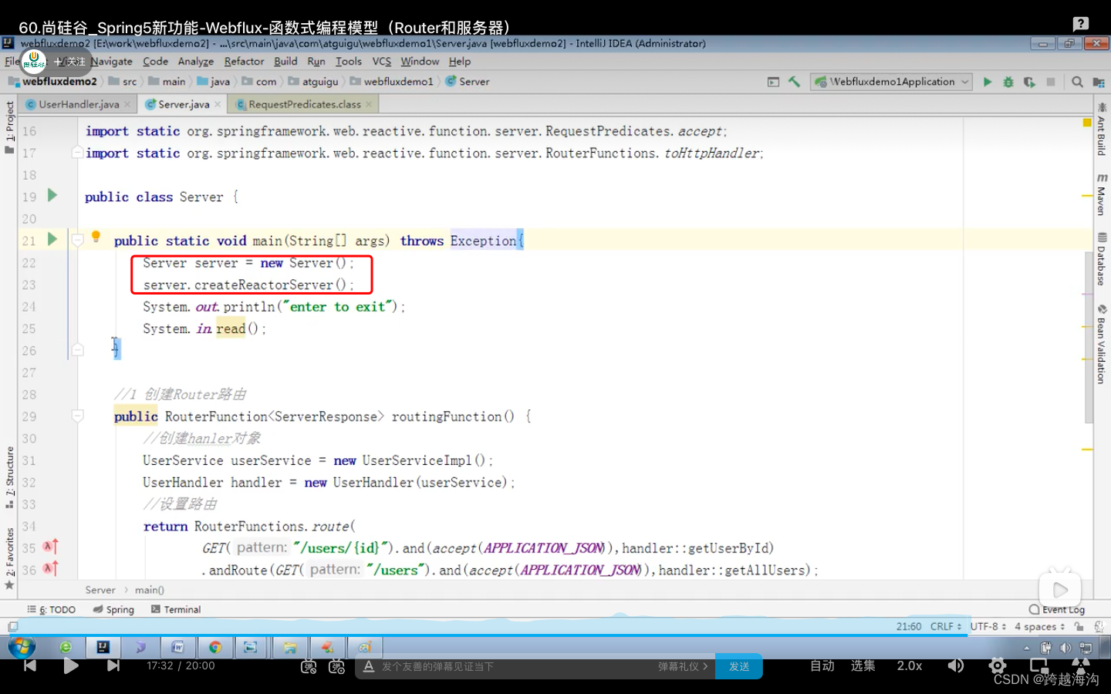The height and width of the screenshot is (694, 1111).
Task: Click gutter marker icon on line 36
Action: tap(50, 568)
